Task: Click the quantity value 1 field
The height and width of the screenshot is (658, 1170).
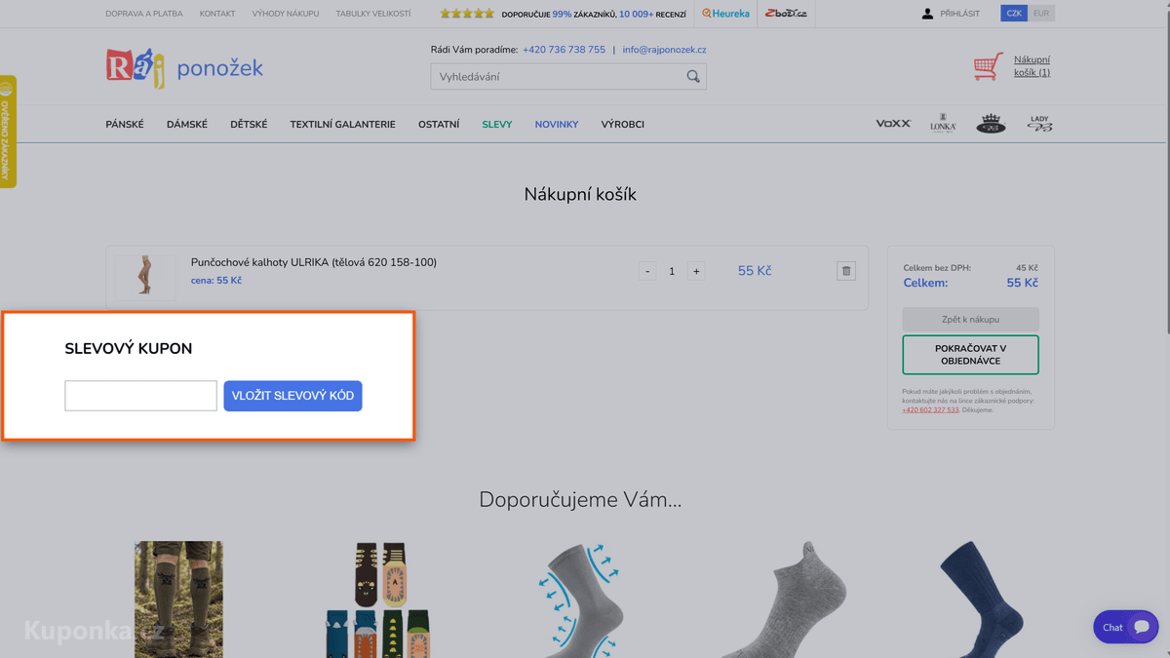Action: (672, 271)
